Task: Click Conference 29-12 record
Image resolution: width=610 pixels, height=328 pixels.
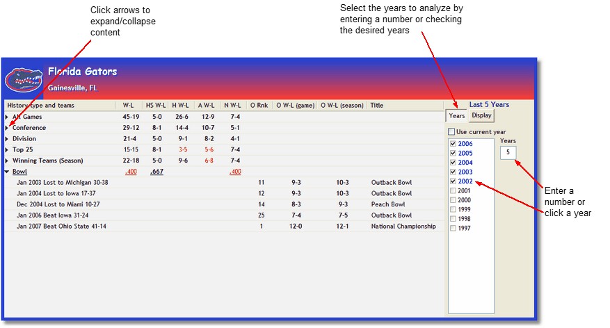Action: [131, 127]
